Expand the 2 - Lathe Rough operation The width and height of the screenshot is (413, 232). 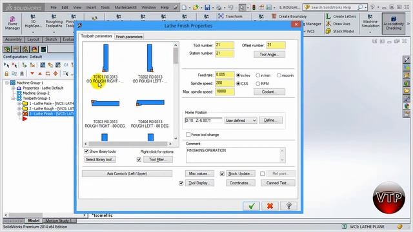(x=19, y=109)
